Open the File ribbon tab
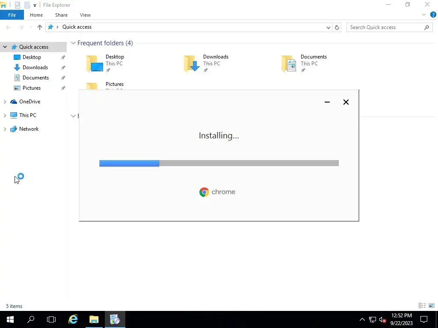 pyautogui.click(x=12, y=15)
